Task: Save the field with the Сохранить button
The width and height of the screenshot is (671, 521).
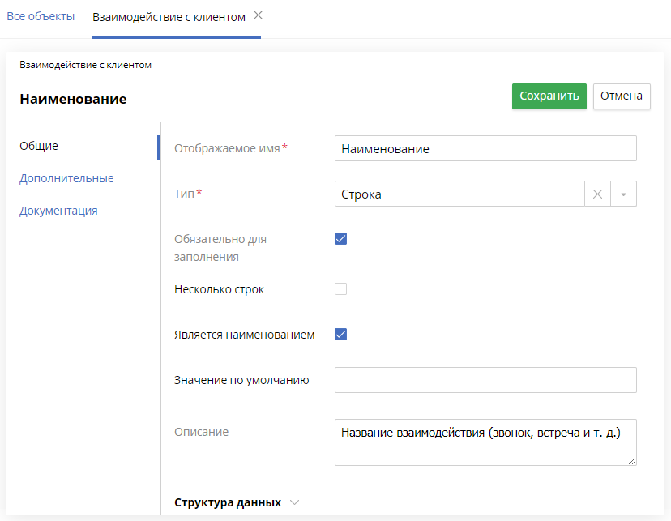Action: coord(549,96)
